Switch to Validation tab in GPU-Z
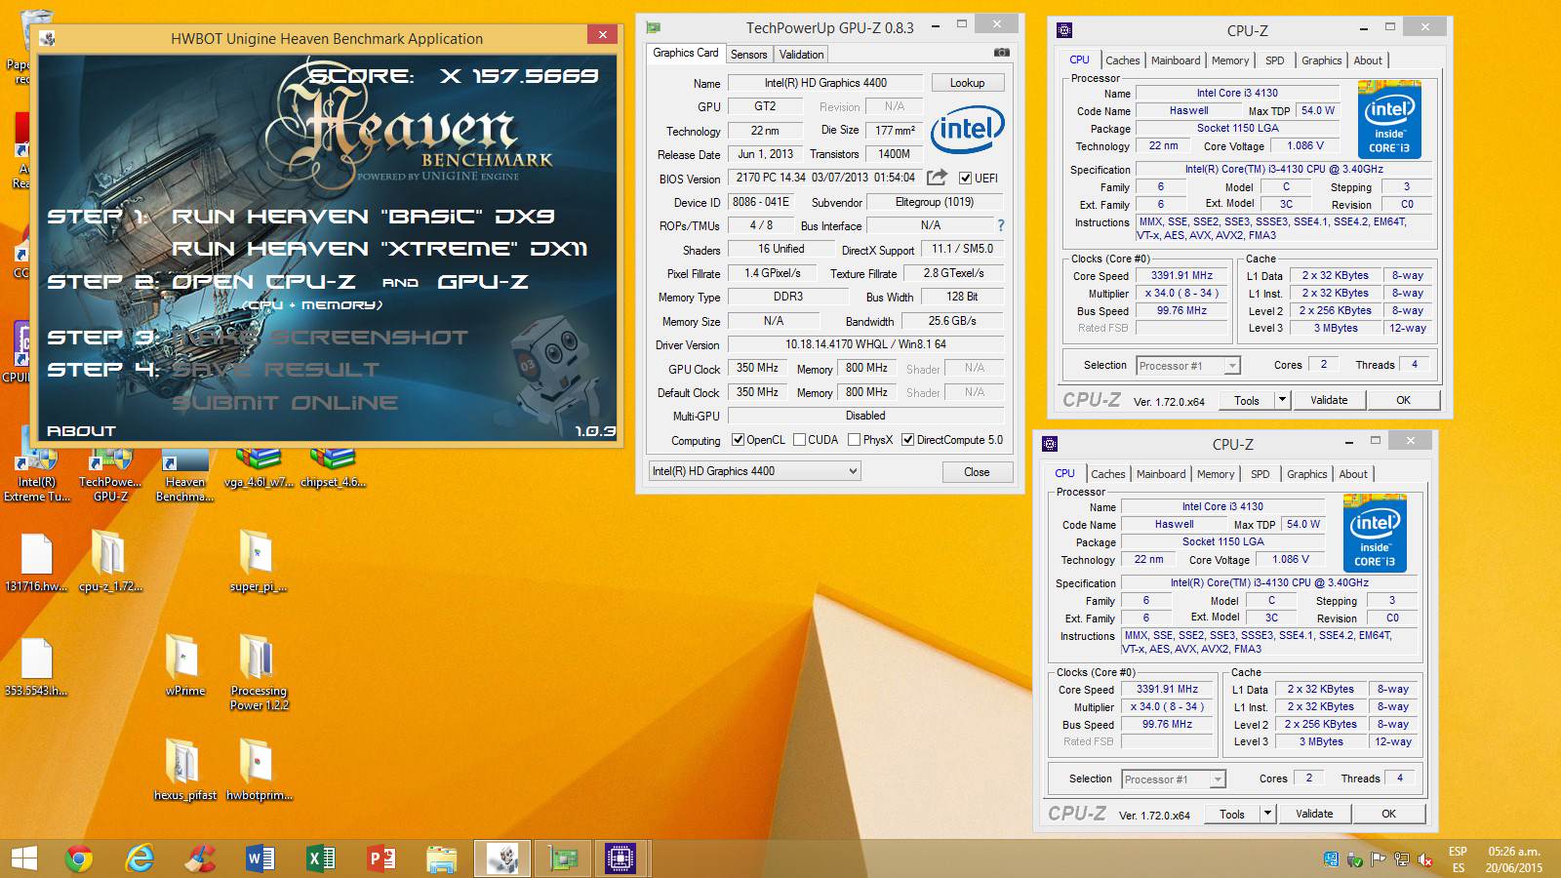Image resolution: width=1561 pixels, height=878 pixels. pyautogui.click(x=802, y=55)
